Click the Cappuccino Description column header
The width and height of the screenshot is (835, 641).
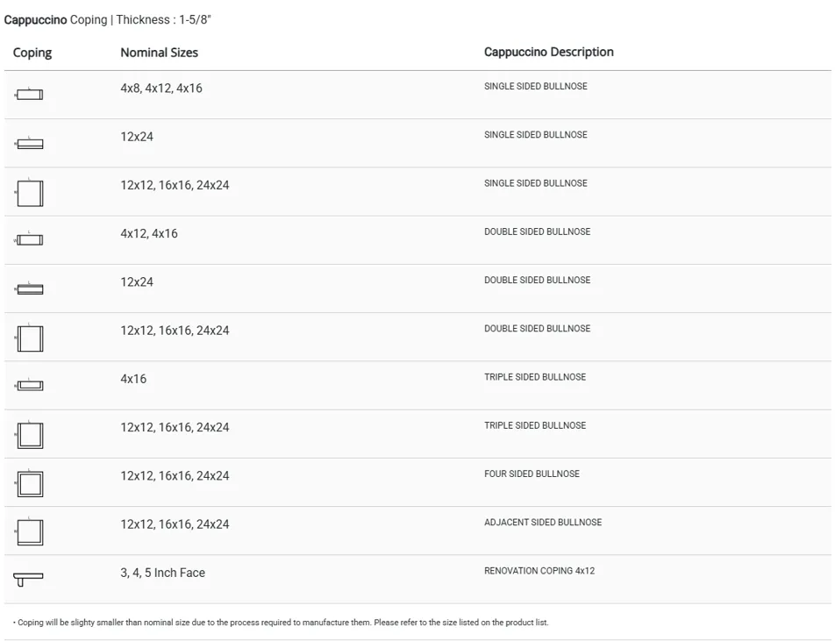pyautogui.click(x=548, y=53)
